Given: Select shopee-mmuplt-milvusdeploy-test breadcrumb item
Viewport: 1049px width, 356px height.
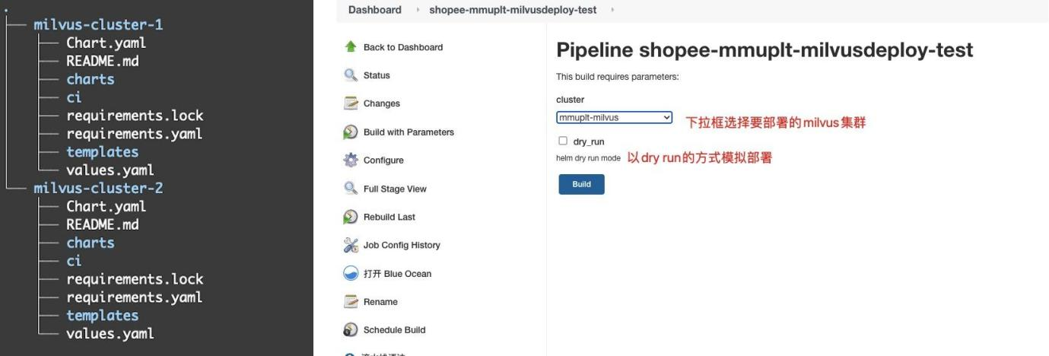Looking at the screenshot, I should coord(513,10).
